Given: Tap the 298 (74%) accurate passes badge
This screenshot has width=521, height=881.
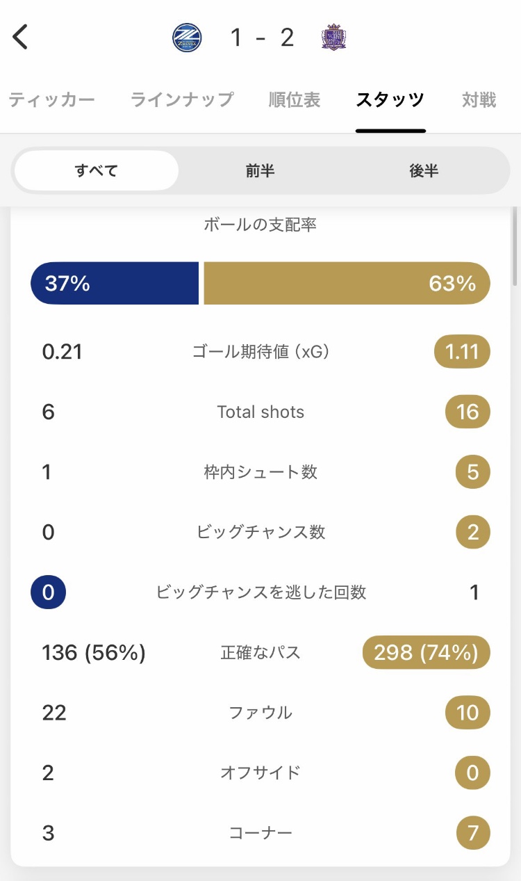Looking at the screenshot, I should (x=426, y=653).
